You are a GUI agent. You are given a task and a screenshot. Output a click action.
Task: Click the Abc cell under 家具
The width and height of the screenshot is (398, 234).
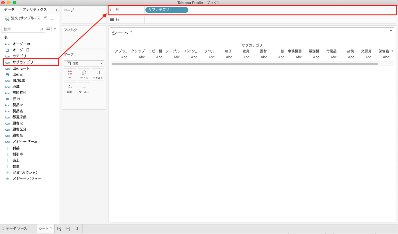point(246,57)
